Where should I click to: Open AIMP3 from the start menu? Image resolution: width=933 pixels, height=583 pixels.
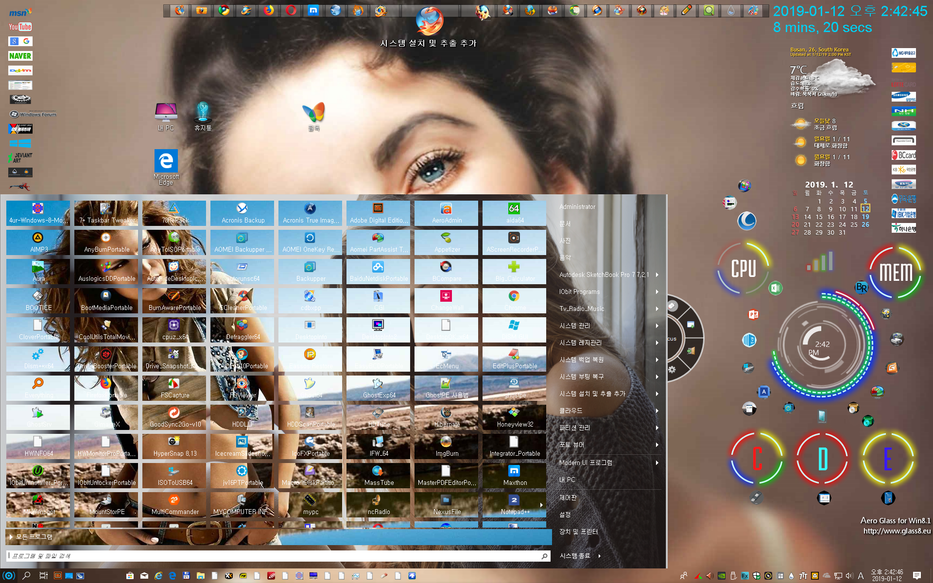click(x=38, y=242)
